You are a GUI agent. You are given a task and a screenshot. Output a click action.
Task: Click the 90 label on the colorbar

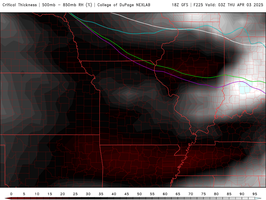[242, 194]
